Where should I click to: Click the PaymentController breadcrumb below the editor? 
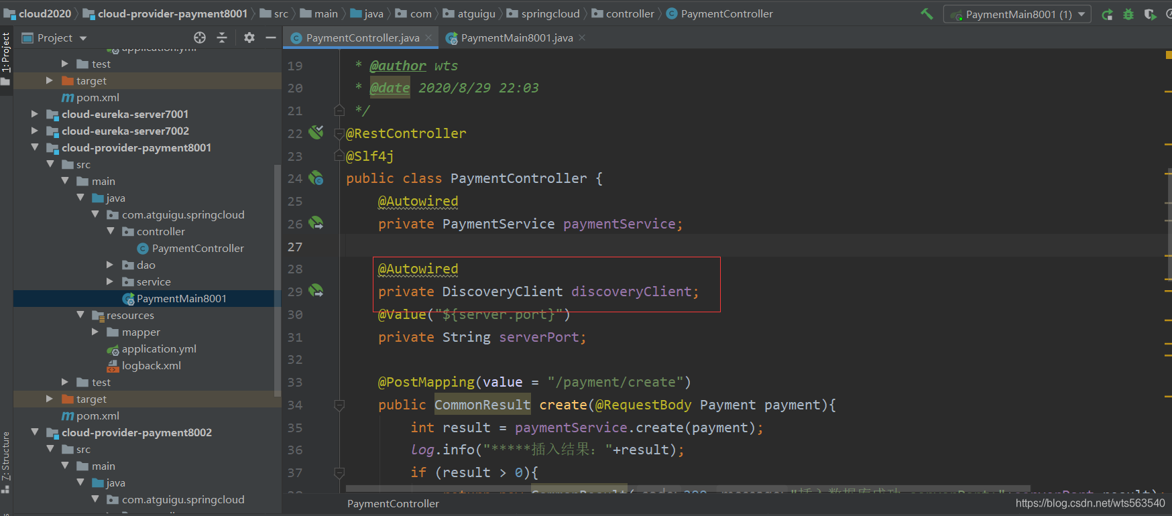[x=393, y=503]
